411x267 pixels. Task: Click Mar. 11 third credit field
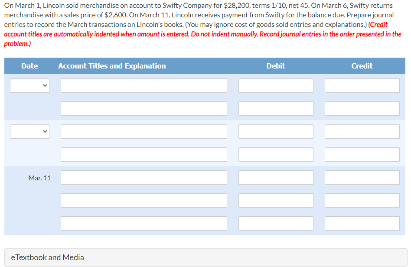point(362,224)
